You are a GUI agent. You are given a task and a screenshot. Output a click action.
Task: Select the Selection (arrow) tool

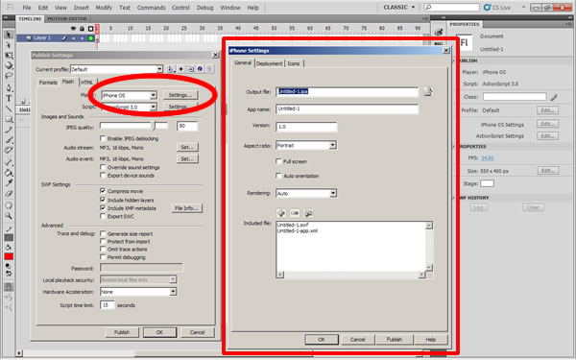point(9,35)
